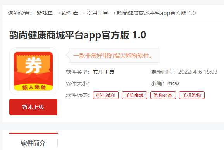Click the page title 韵尚健康商城平台app官方版 1.0

point(78,35)
